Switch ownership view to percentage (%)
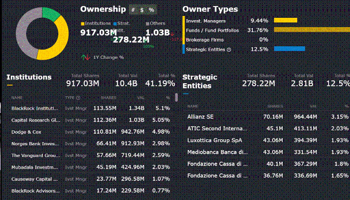 151,10
